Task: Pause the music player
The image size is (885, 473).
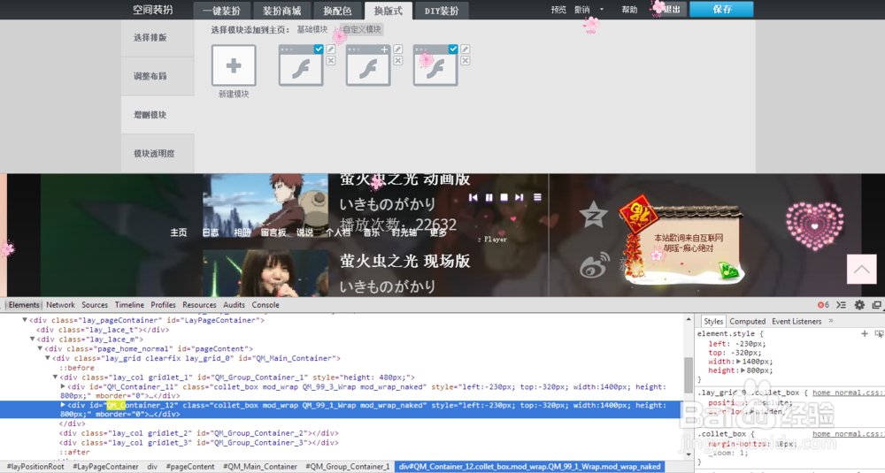Action: tap(489, 197)
